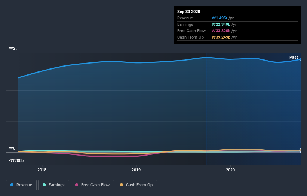This screenshot has width=307, height=196.
Task: Click the Earnings label in tooltip
Action: point(185,24)
